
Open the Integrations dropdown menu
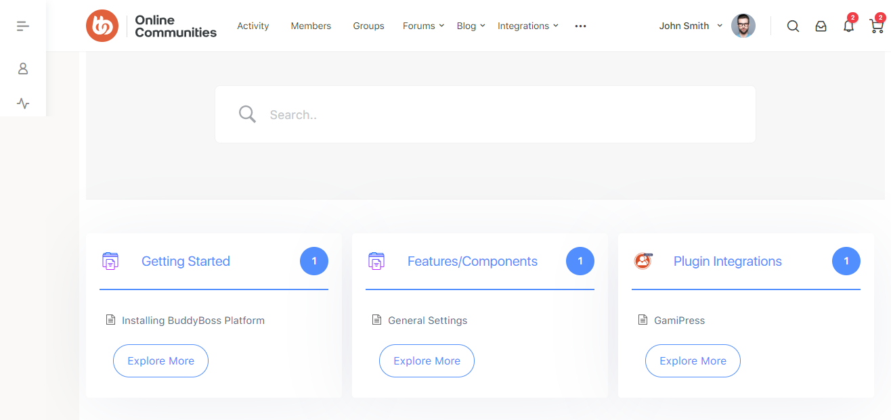coord(527,26)
